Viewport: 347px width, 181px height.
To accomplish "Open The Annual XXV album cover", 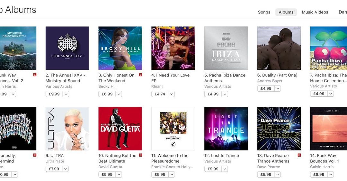I will (67, 48).
